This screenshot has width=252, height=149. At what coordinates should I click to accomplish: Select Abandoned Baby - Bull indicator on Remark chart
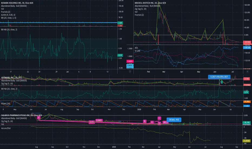(14, 6)
